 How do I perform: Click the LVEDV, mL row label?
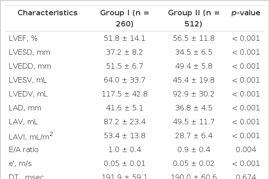coord(28,94)
